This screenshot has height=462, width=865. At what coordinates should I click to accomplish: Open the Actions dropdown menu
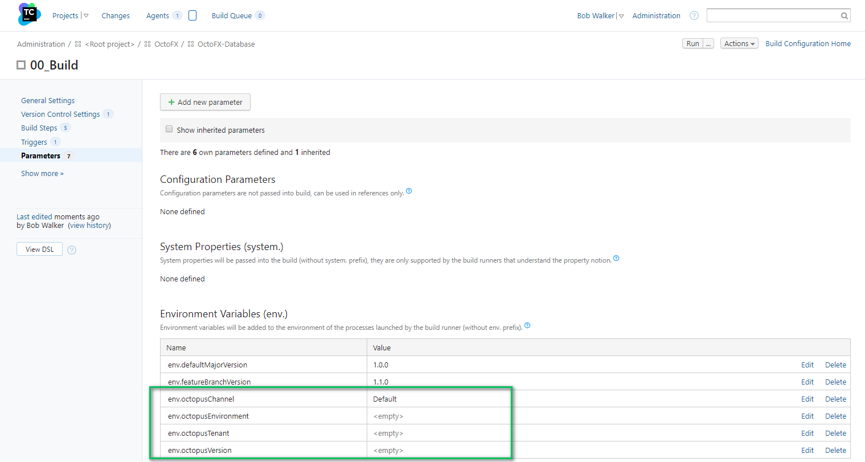(739, 44)
